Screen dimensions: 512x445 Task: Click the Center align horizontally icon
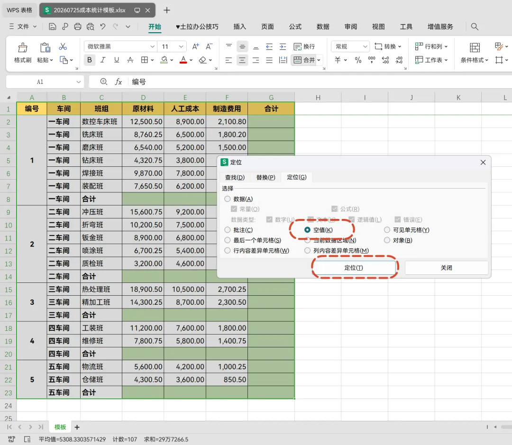242,60
